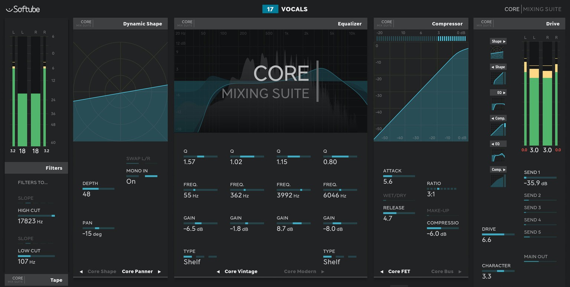Click the left arrow beside Core FET
Screen dimensions: 570x287
tap(382, 271)
